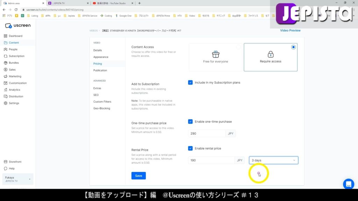Open the Customization edit icon
This screenshot has width=358, height=201.
point(6,83)
